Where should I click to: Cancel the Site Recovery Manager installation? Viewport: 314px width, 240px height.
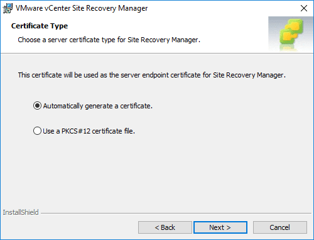pyautogui.click(x=280, y=227)
